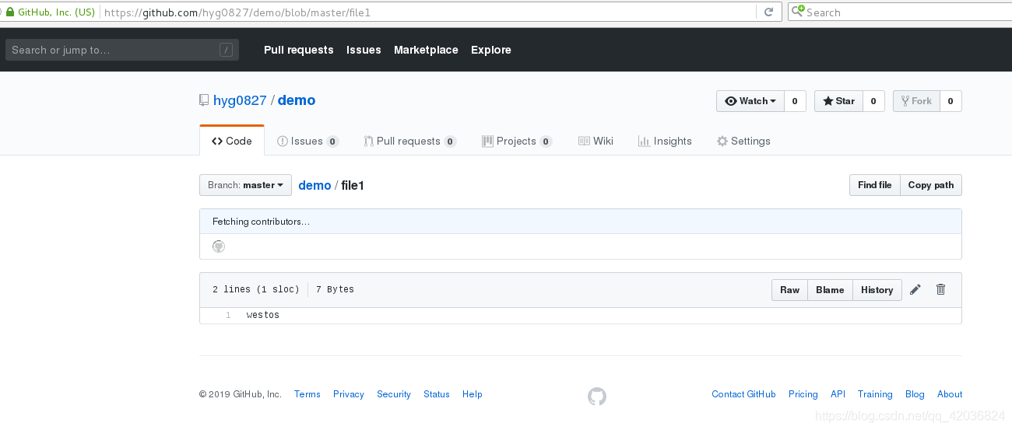
Task: Click the watchers count 0
Action: [x=795, y=101]
